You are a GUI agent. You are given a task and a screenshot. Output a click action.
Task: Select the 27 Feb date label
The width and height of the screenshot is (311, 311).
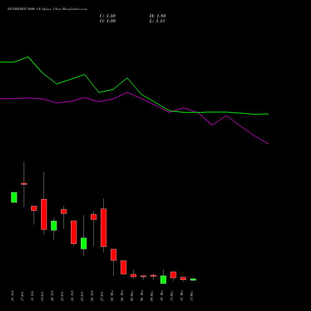pos(102,296)
